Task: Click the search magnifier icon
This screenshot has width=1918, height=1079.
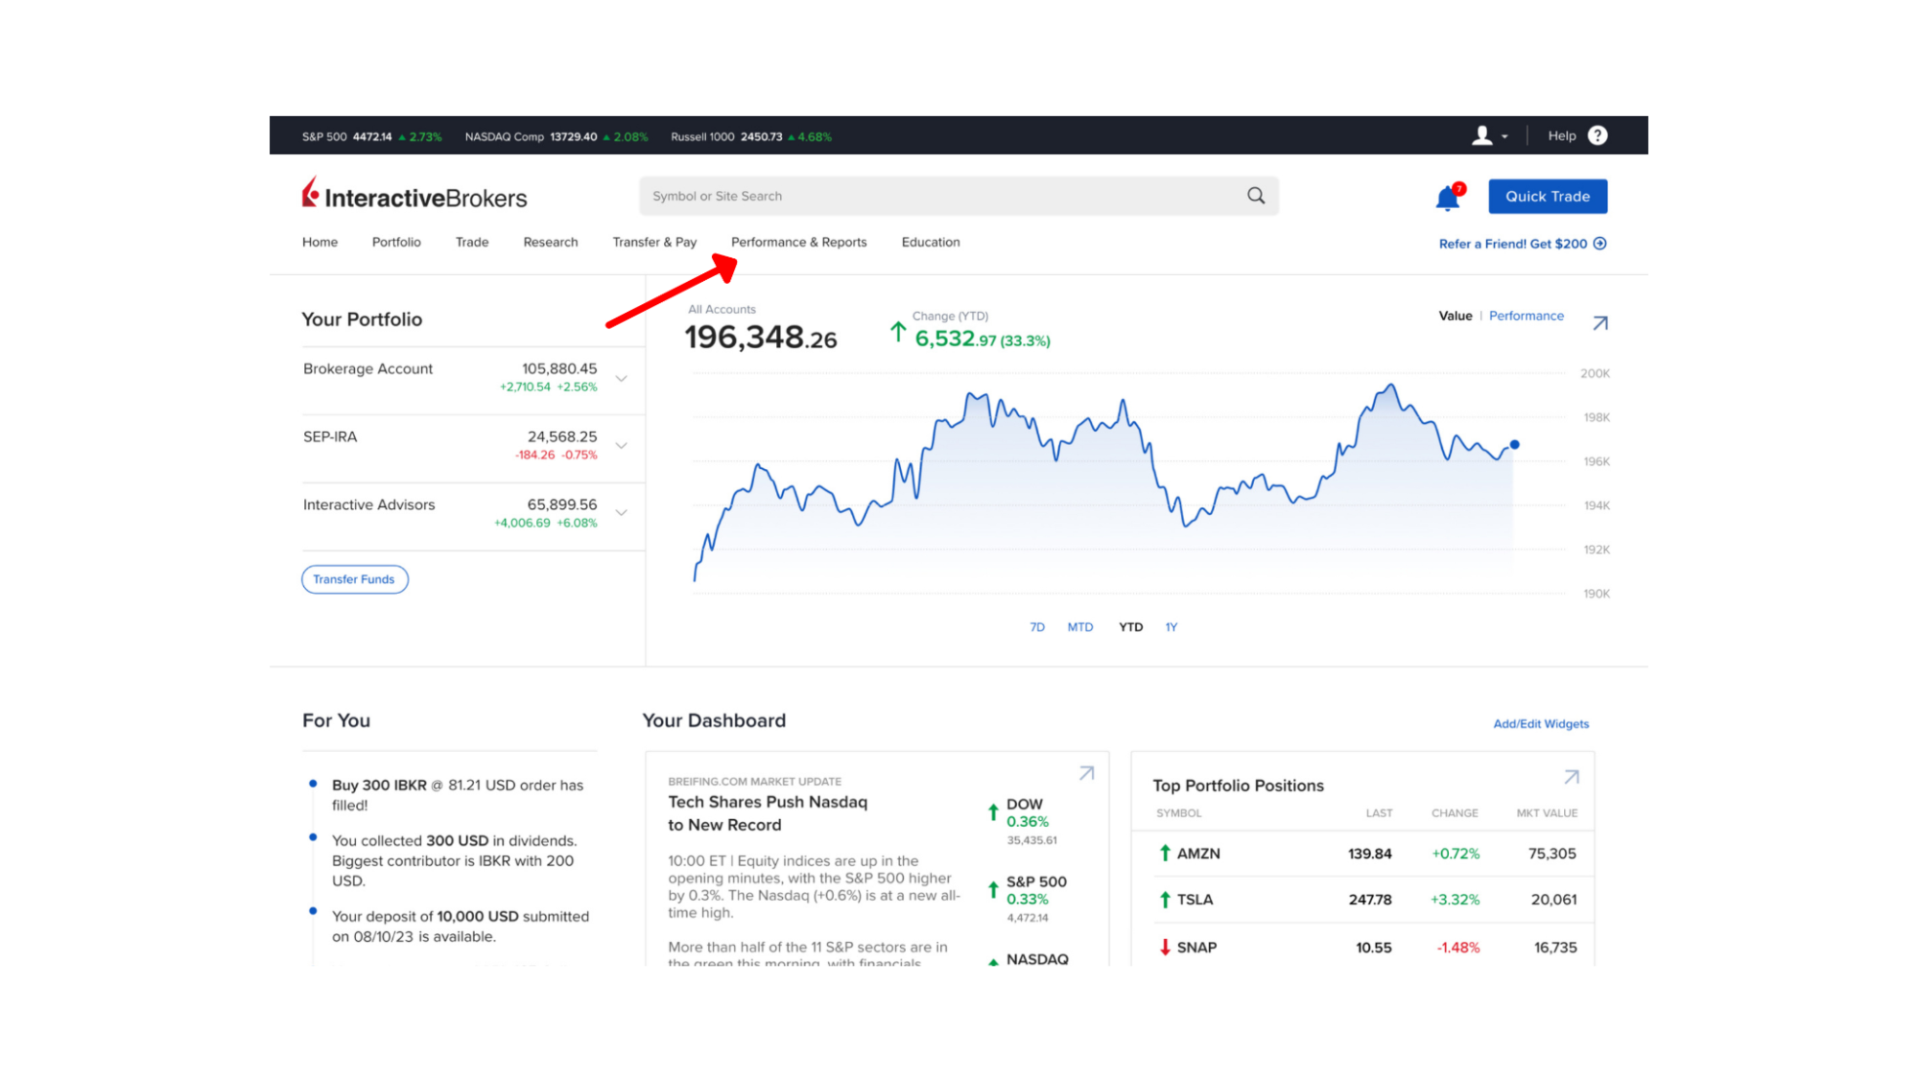Action: point(1256,196)
